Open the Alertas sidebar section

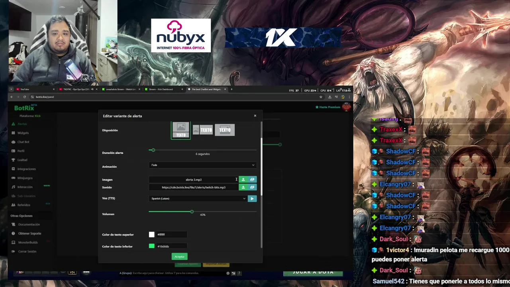click(x=22, y=124)
